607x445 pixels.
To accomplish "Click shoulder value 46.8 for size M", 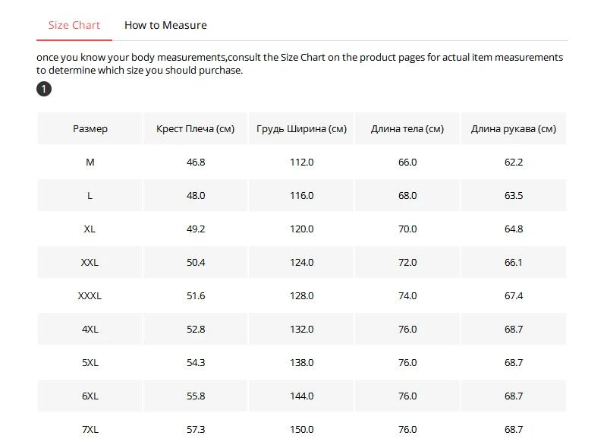I will point(196,162).
